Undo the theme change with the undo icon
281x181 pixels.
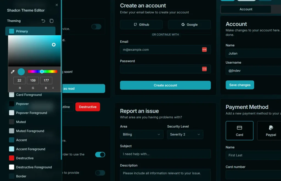tap(43, 21)
